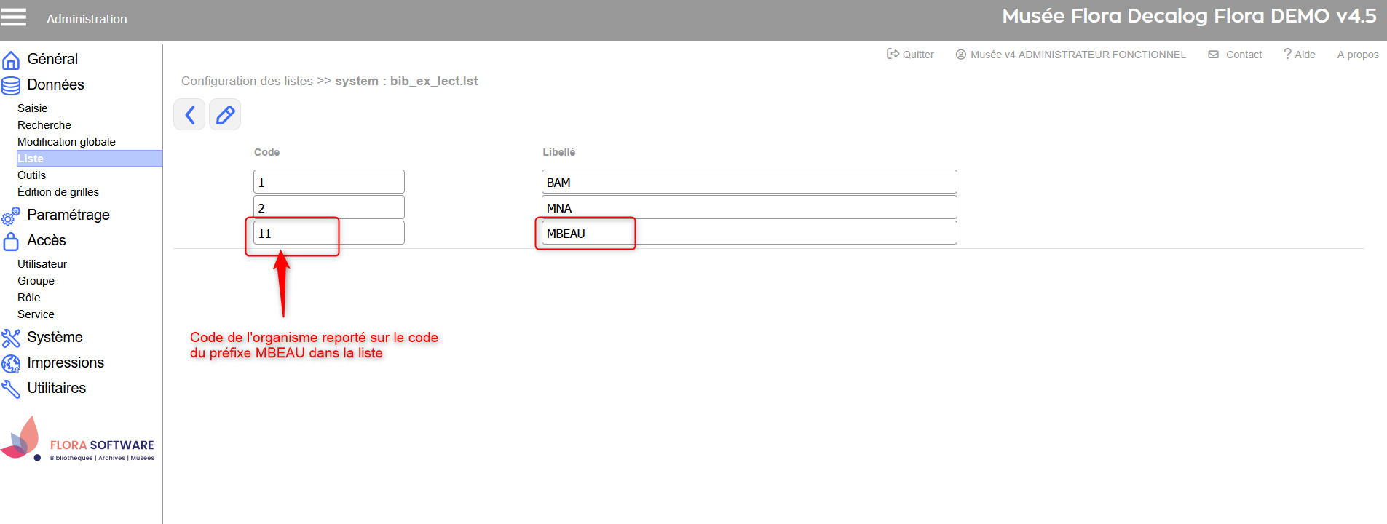Click the Général home icon
Viewport: 1387px width, 524px height.
coord(11,60)
